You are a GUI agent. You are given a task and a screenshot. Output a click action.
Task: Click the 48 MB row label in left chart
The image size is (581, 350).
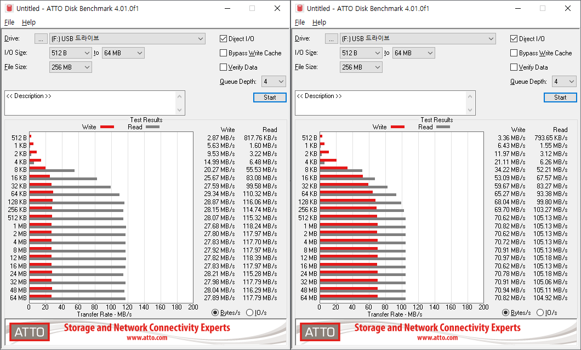pos(18,290)
